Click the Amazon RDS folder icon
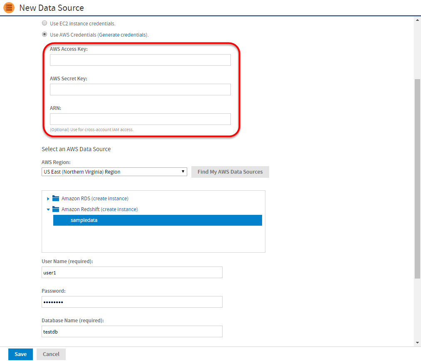Image resolution: width=421 pixels, height=361 pixels. (56, 198)
